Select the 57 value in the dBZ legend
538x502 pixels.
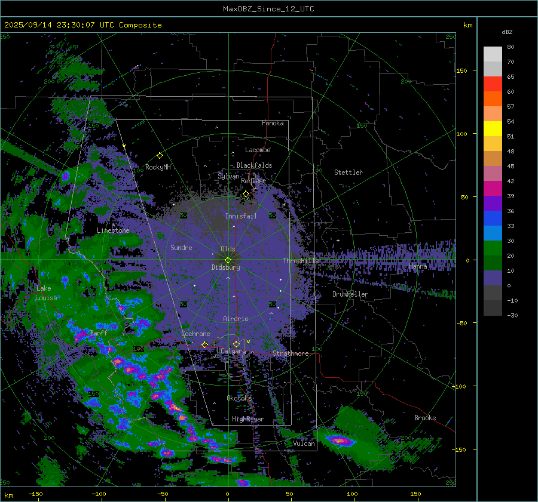pos(511,107)
